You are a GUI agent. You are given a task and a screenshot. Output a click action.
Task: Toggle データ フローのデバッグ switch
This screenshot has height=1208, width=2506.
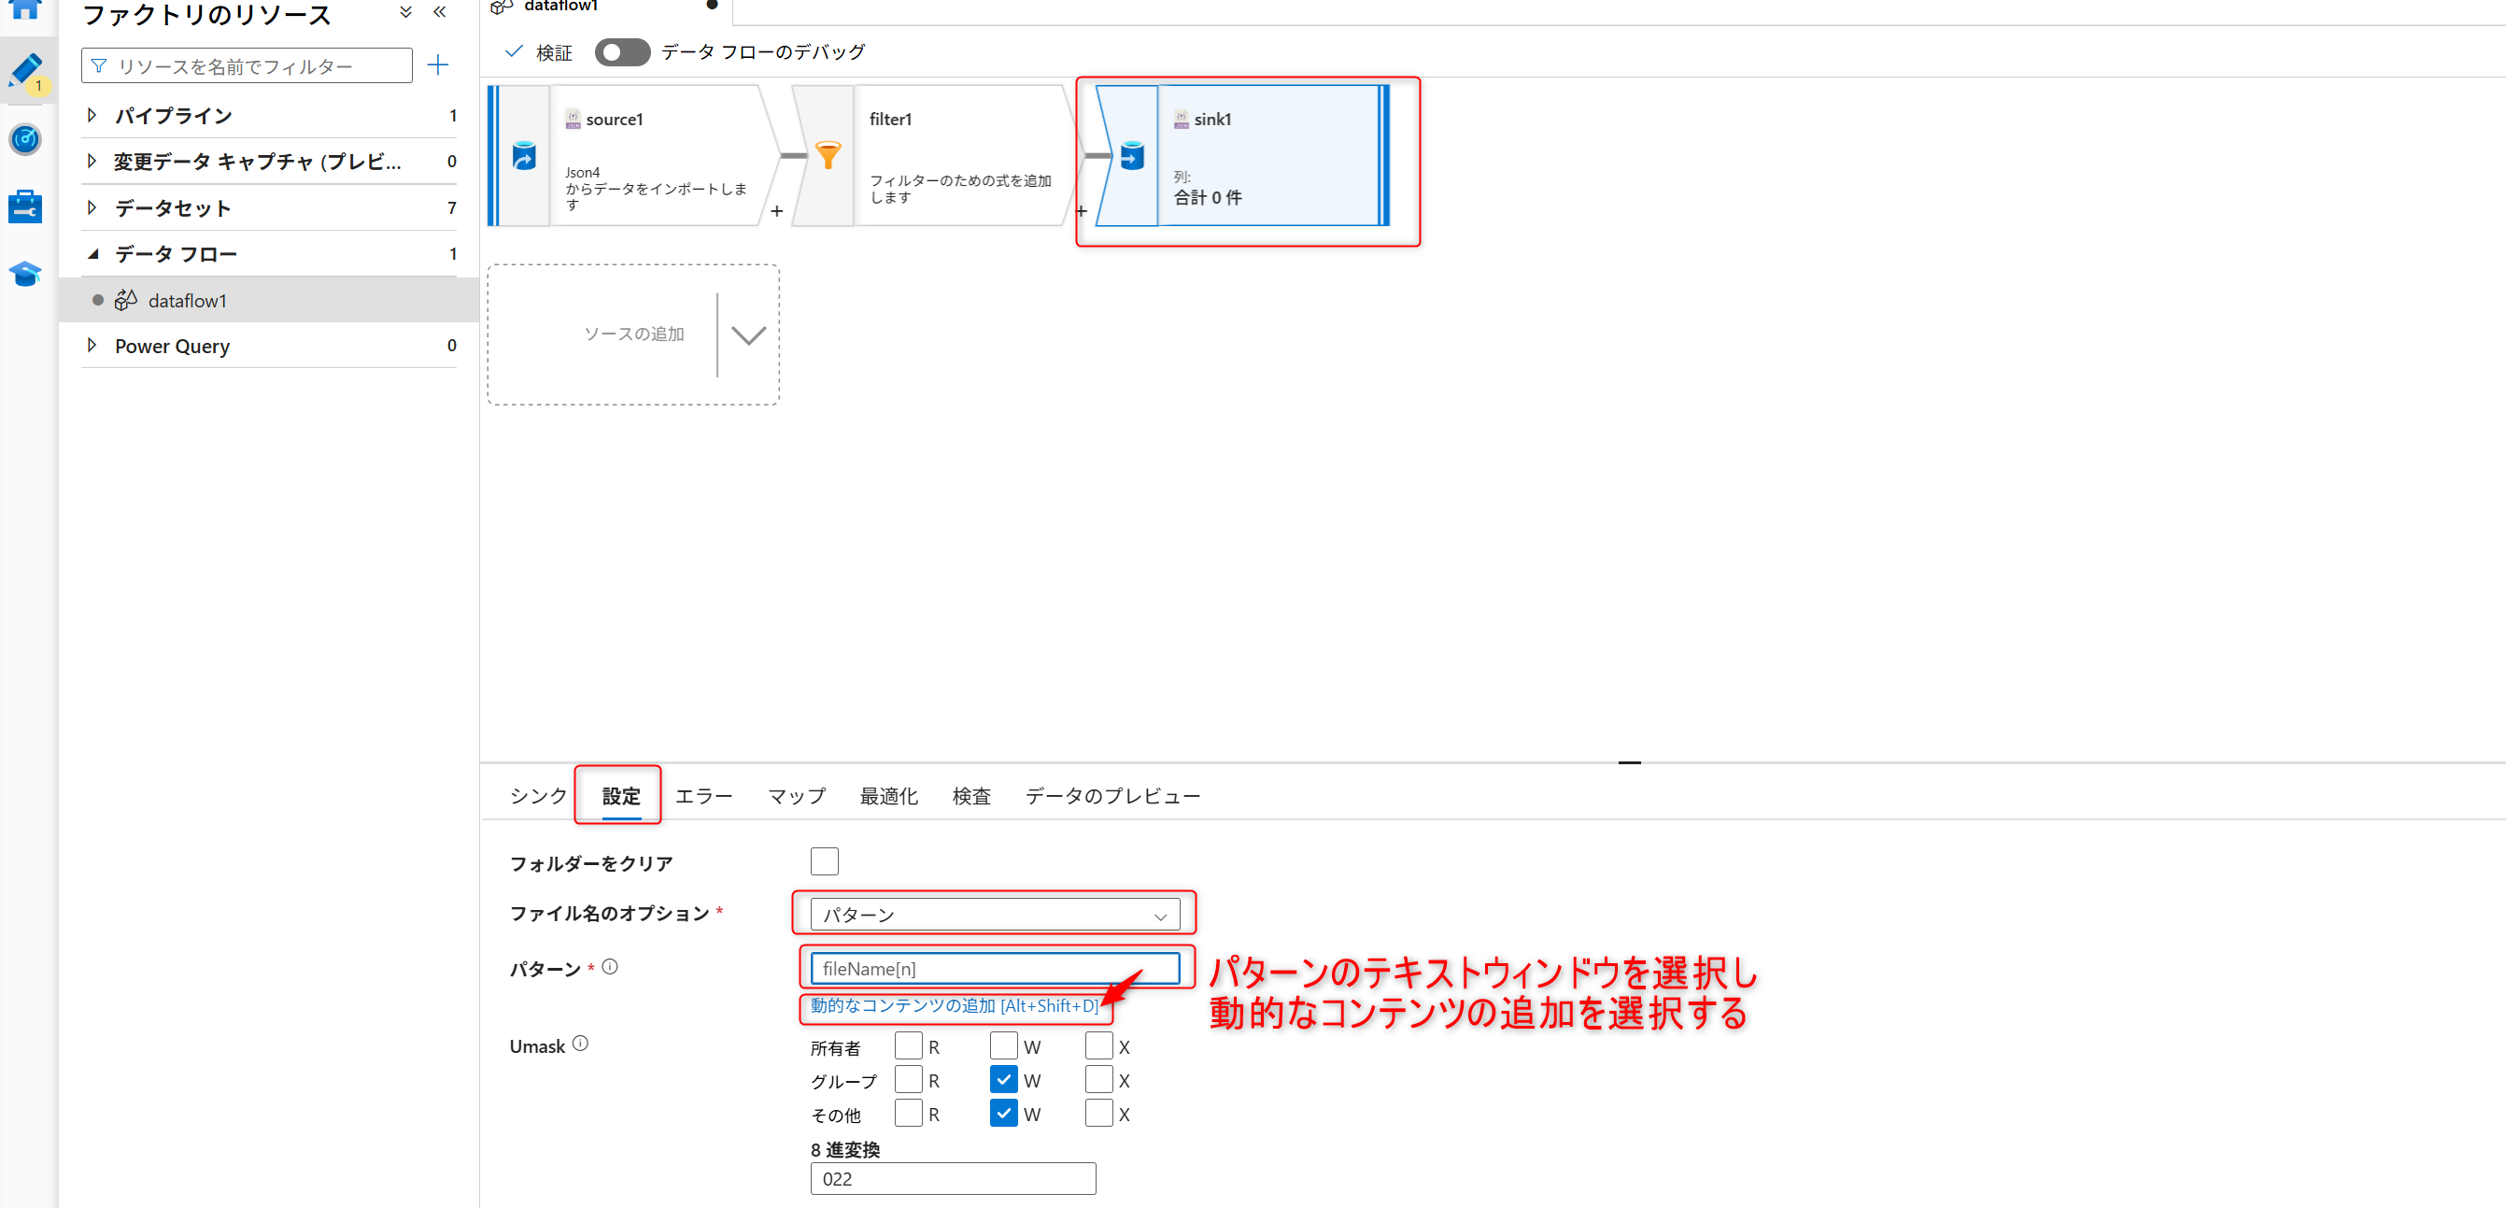(x=622, y=52)
